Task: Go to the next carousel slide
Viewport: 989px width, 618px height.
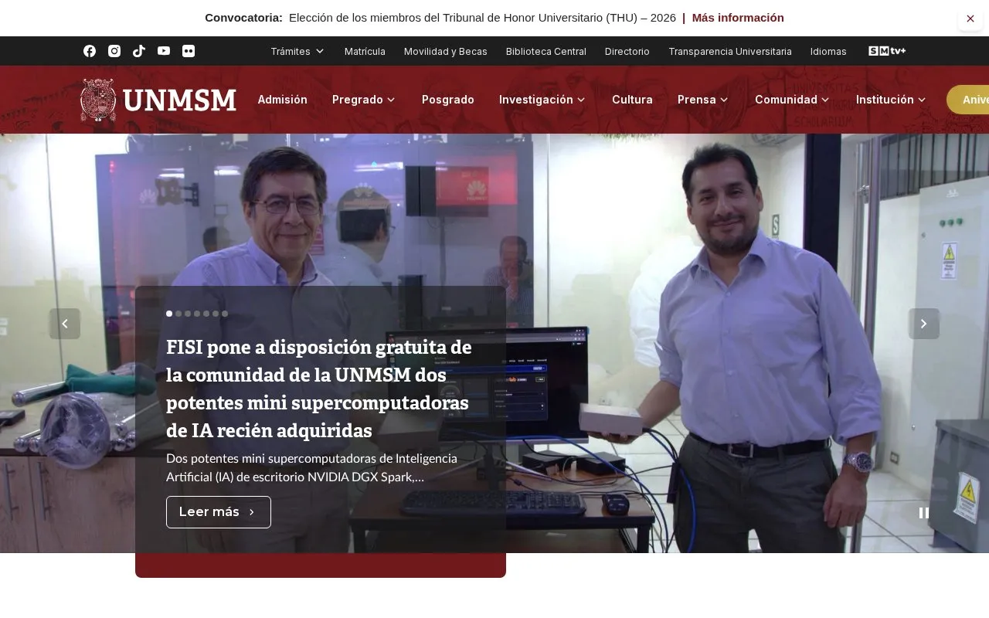Action: [x=924, y=324]
